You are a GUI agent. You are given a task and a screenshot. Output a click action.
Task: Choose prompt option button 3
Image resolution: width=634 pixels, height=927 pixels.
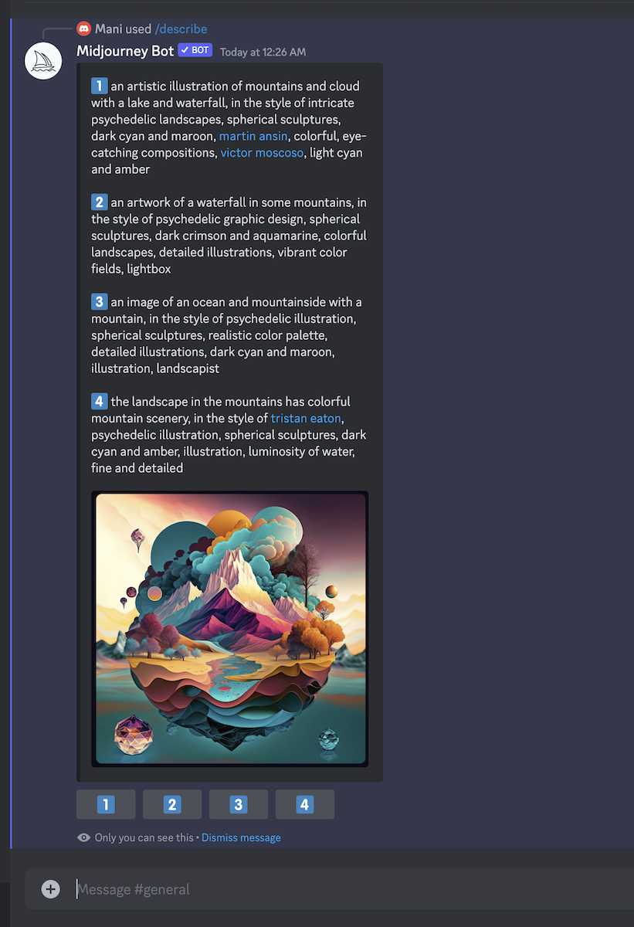[239, 804]
